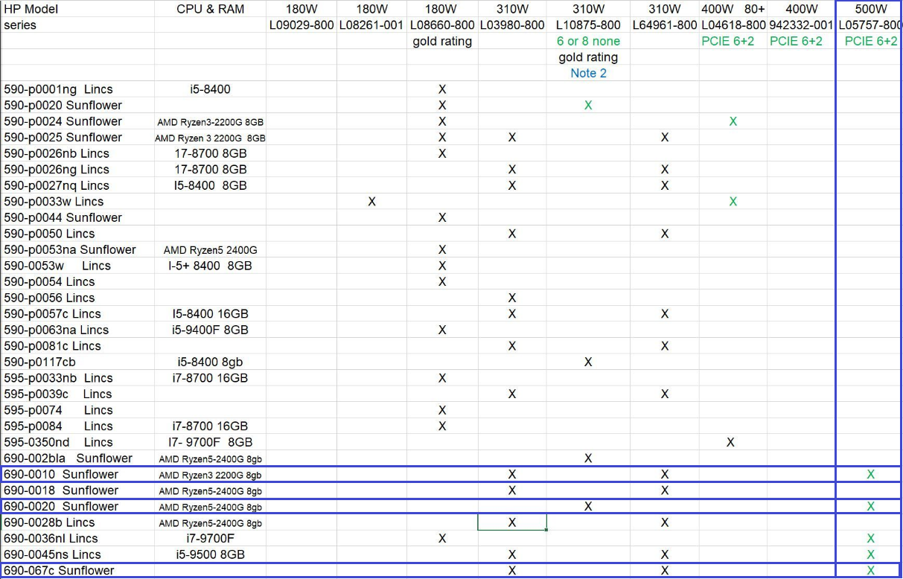Image resolution: width=903 pixels, height=579 pixels.
Task: Click the blue "Note 2" link
Action: (x=587, y=73)
